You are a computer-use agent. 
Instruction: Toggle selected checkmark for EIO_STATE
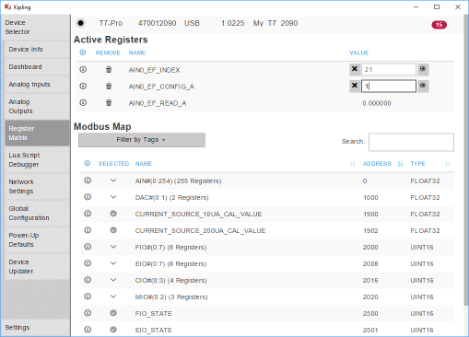tap(113, 330)
